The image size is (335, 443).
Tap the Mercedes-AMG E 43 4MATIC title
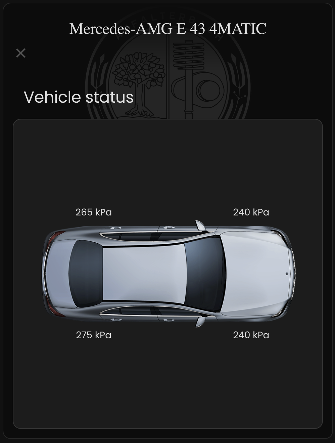pyautogui.click(x=167, y=29)
